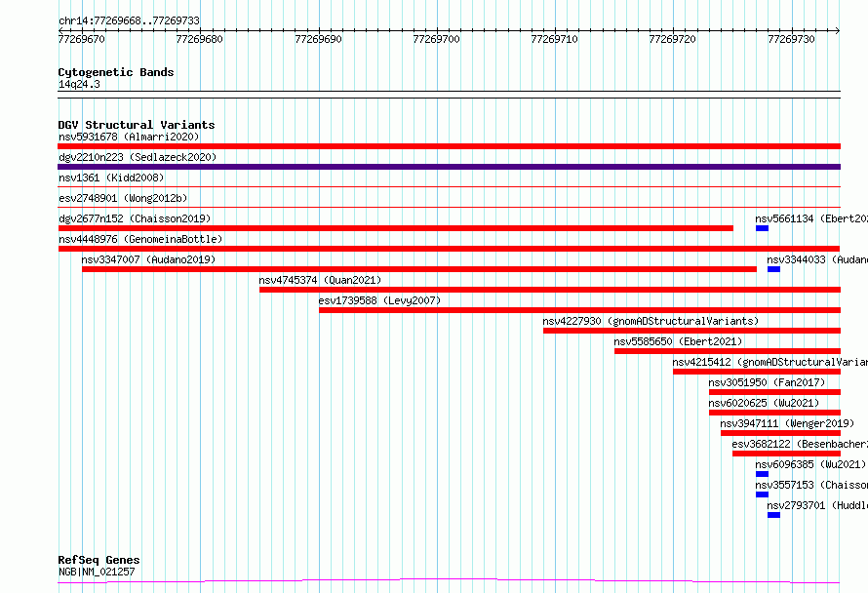868x593 pixels.
Task: Select the red dgv2677n152 variant bar
Action: [x=396, y=228]
